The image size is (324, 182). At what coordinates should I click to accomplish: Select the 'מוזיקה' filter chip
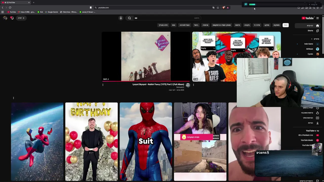coord(267,25)
